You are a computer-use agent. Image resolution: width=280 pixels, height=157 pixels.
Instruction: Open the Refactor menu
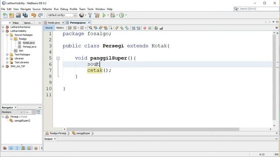point(47,9)
